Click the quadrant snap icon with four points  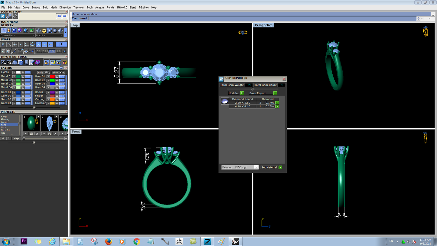coord(32,44)
